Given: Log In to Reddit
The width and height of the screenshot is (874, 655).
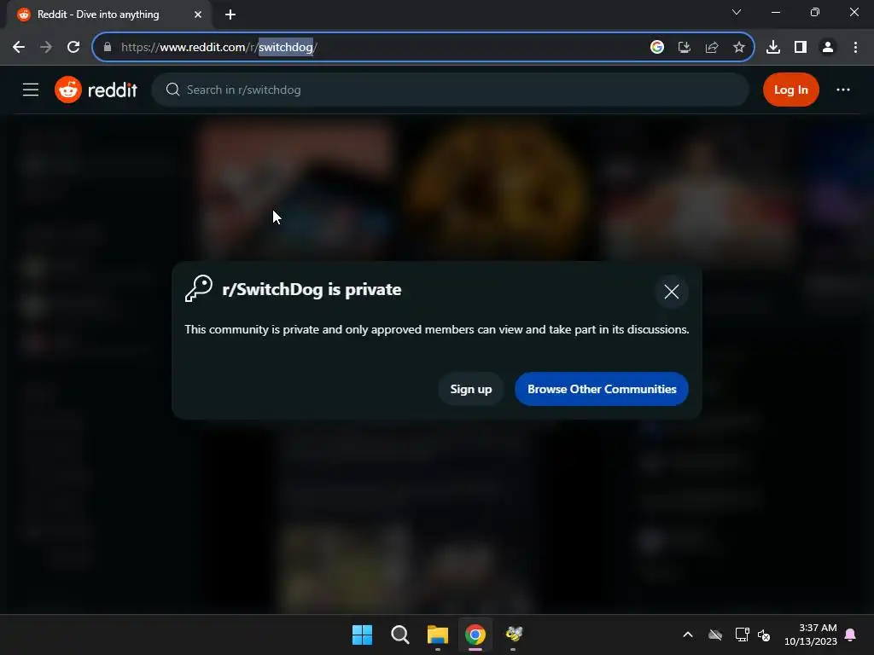Looking at the screenshot, I should [x=790, y=90].
